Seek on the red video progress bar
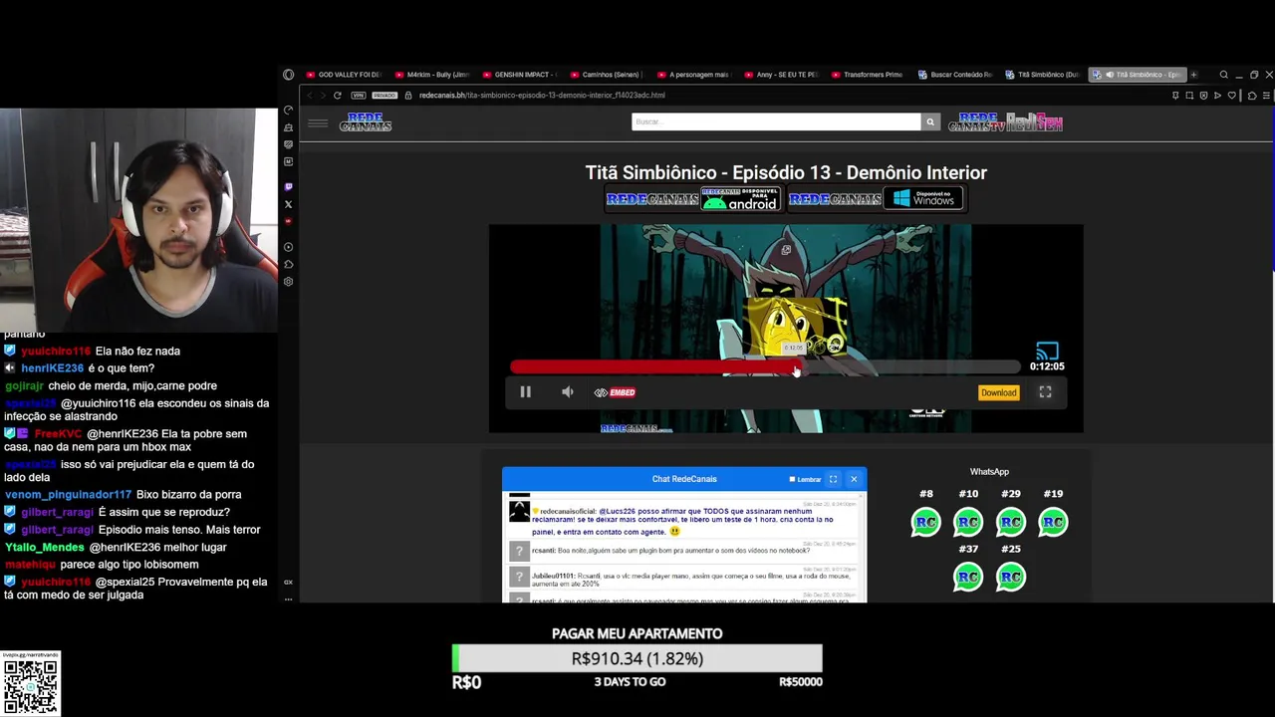Viewport: 1275px width, 717px height. click(x=765, y=366)
